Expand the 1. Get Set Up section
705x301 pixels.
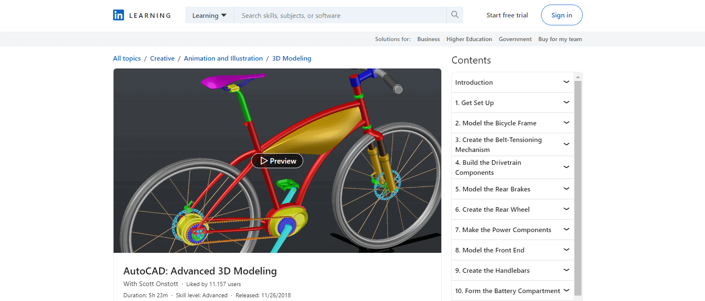[512, 103]
